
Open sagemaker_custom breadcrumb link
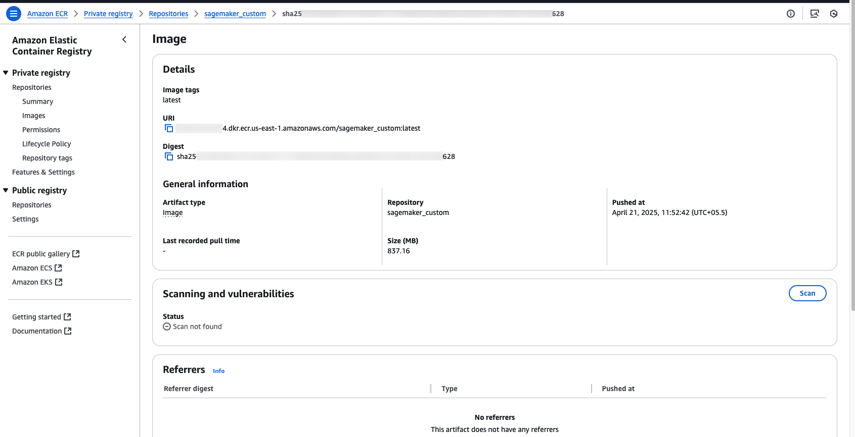pos(235,14)
